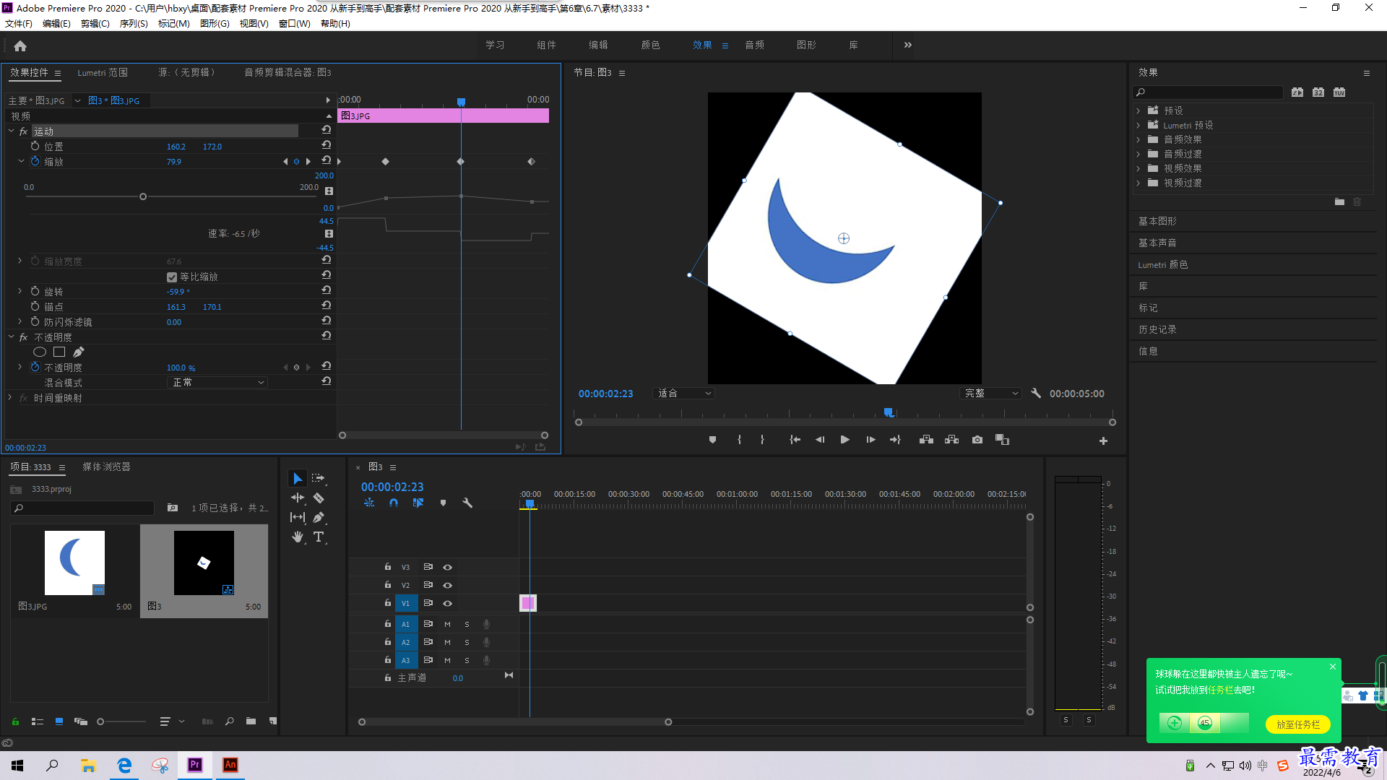The height and width of the screenshot is (780, 1387).
Task: Click project panel thumbnail zoom slider
Action: click(100, 721)
